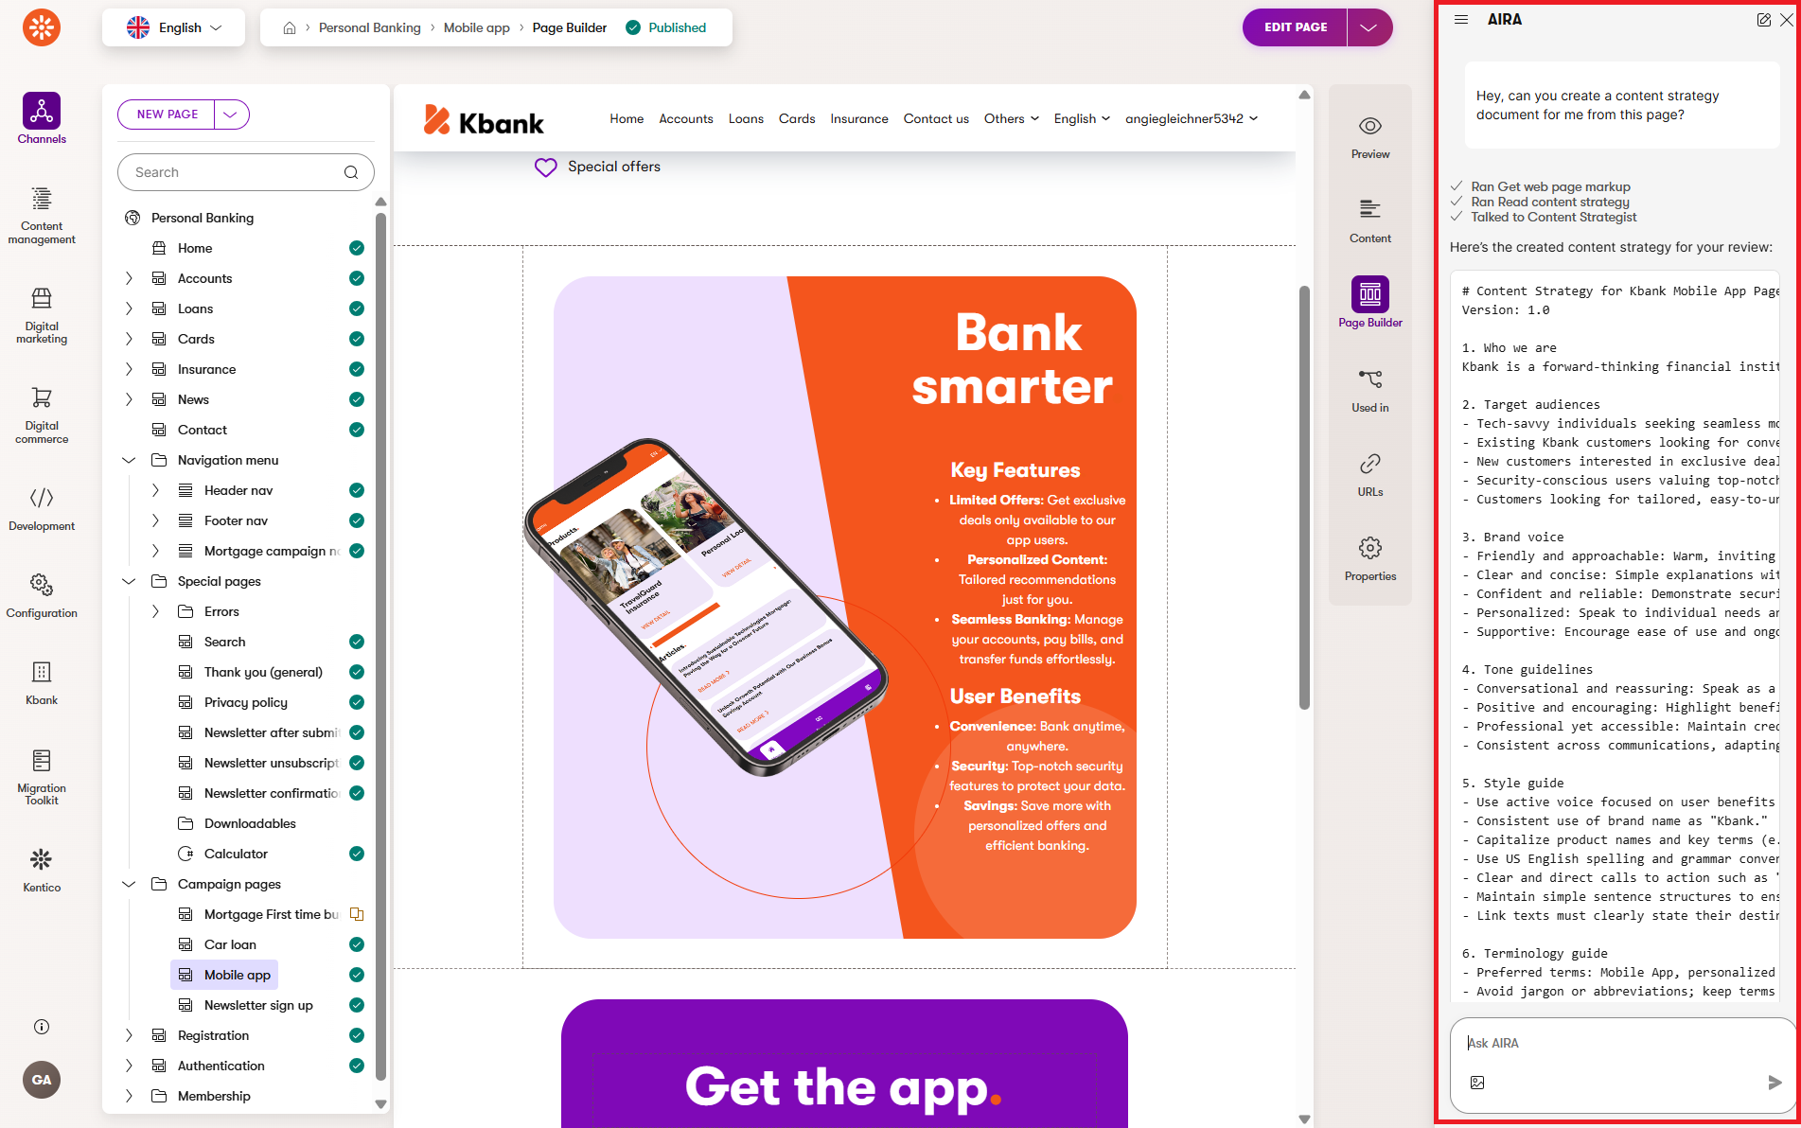Select Newsletter sign up page

coord(258,1005)
